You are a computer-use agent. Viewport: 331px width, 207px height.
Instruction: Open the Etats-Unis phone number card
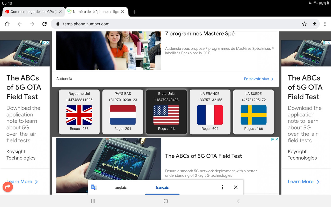click(166, 112)
